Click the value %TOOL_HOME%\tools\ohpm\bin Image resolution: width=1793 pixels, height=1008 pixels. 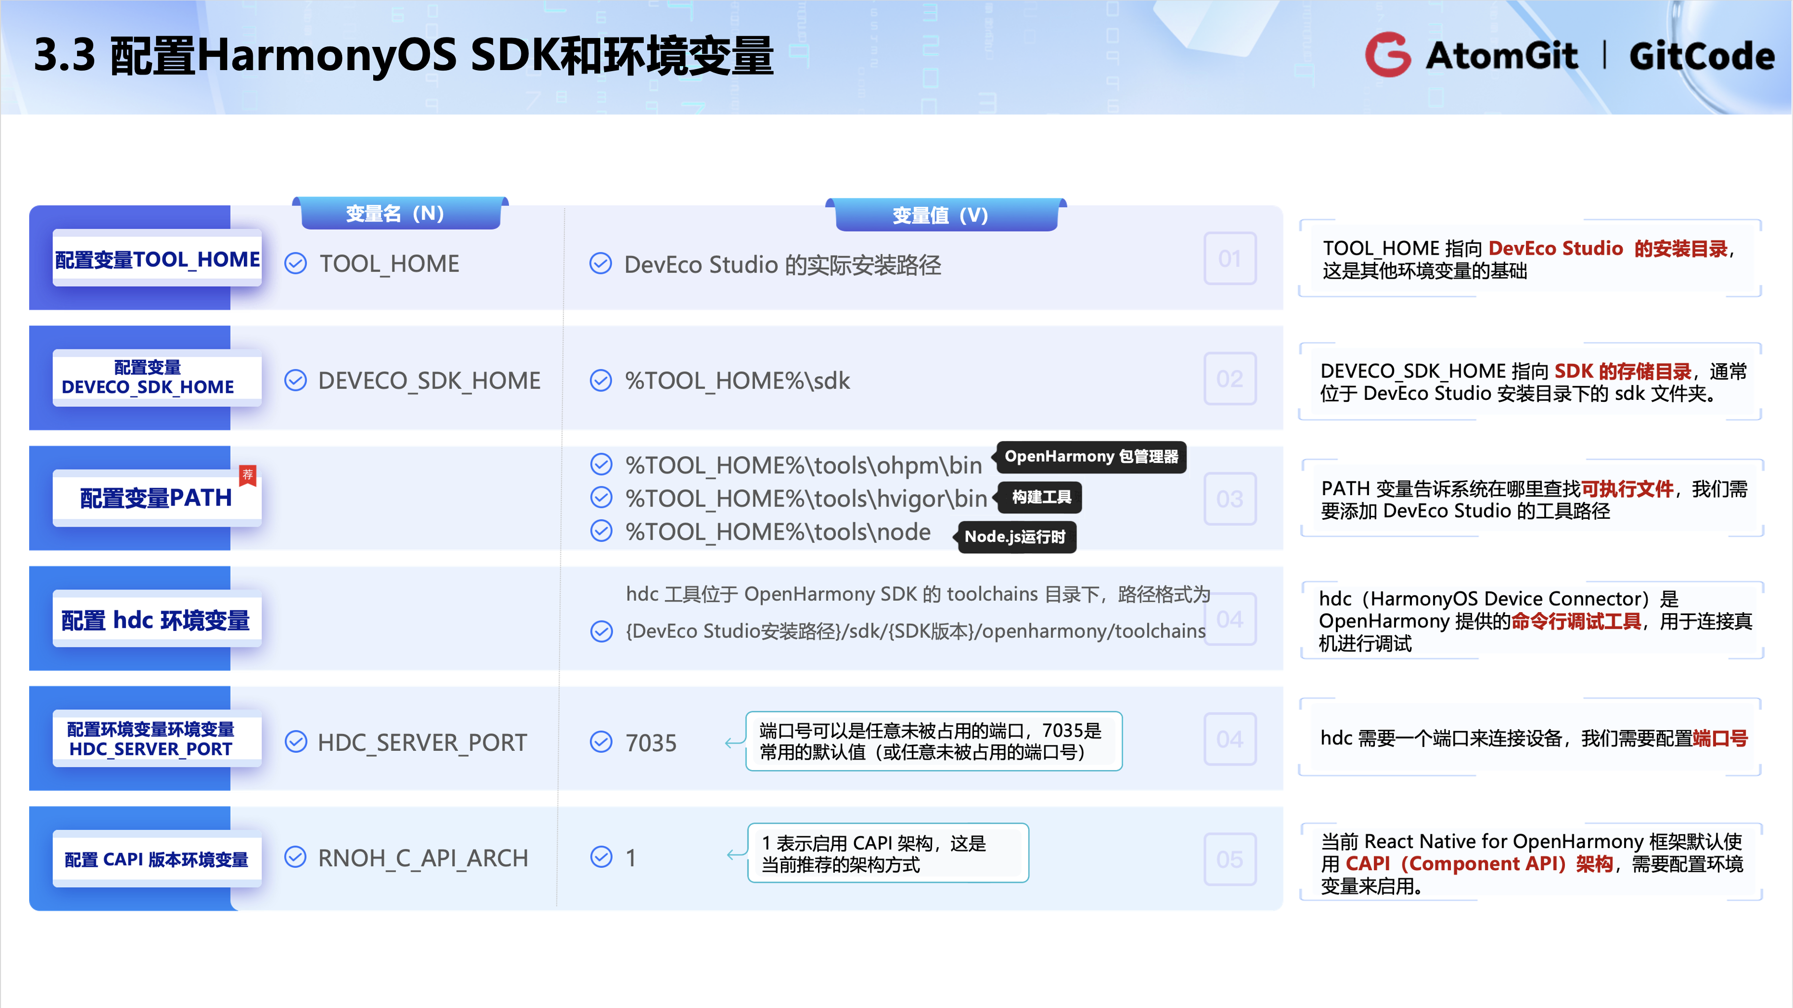click(803, 465)
